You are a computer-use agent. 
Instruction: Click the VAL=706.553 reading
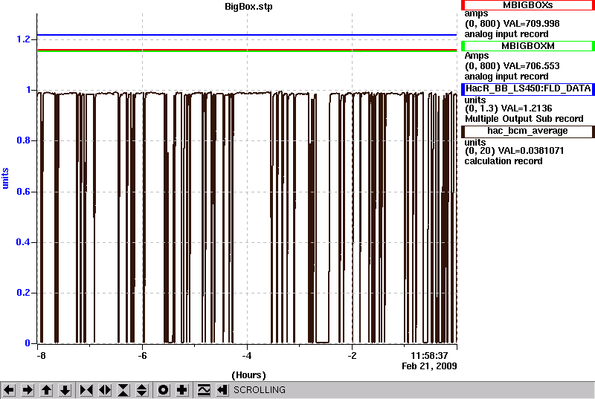[x=531, y=66]
